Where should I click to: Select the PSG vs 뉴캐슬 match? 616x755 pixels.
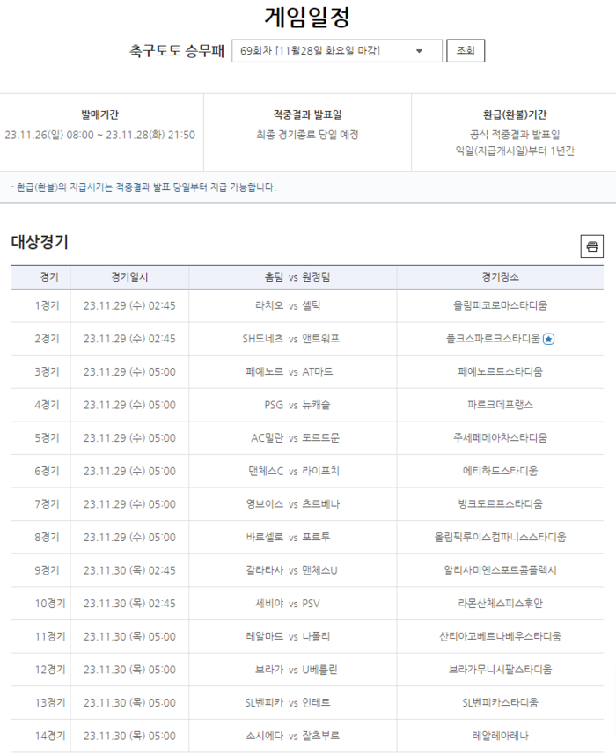292,405
